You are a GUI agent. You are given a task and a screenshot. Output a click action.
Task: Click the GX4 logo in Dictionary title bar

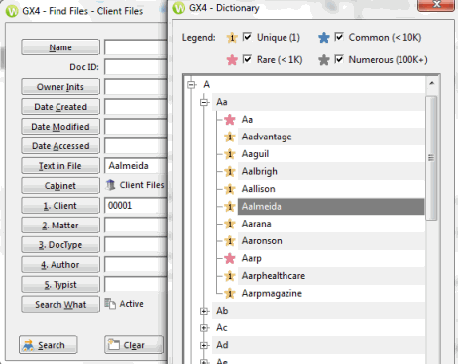point(179,8)
